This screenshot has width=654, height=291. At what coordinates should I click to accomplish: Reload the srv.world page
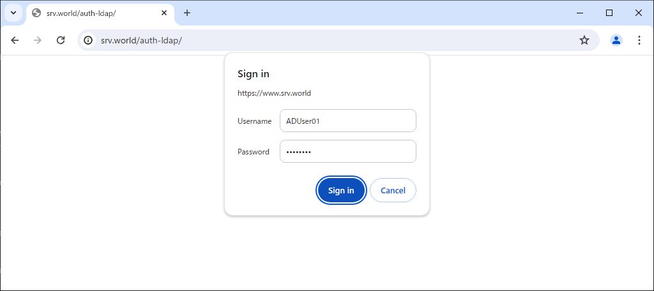(x=61, y=40)
